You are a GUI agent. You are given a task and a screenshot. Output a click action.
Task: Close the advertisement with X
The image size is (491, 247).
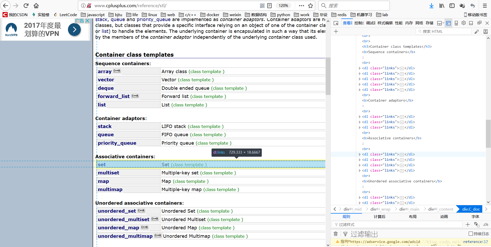(87, 21)
